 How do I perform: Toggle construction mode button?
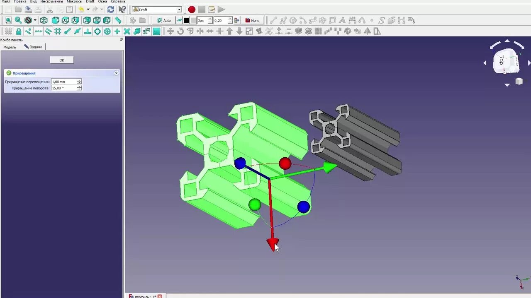[180, 20]
